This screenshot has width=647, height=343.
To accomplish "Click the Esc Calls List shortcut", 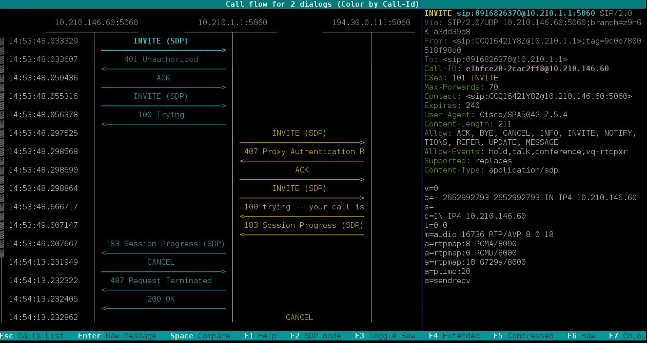I will (x=32, y=336).
